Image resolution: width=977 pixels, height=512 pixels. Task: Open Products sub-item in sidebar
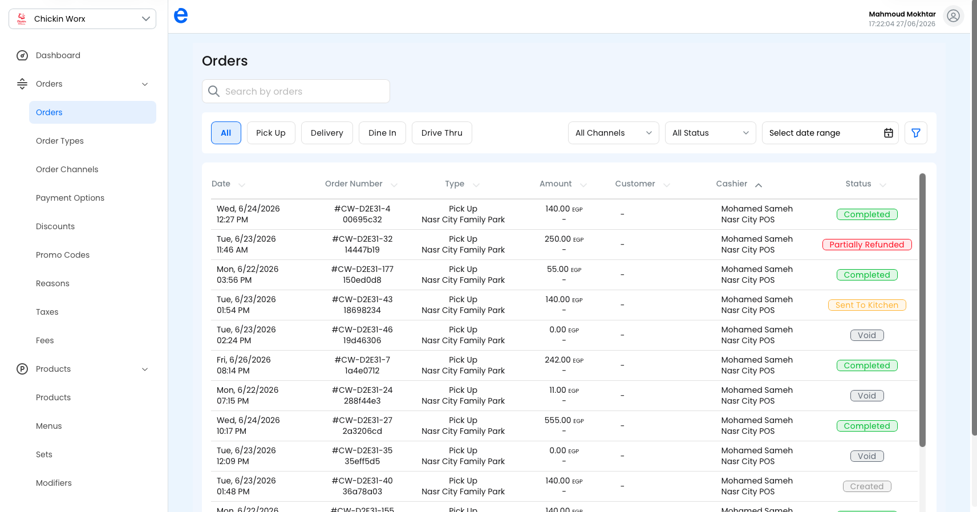(x=54, y=397)
